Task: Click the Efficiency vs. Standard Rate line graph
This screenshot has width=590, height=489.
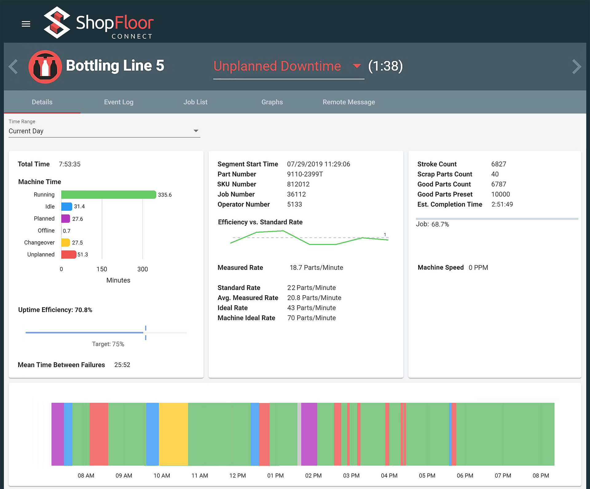Action: (x=309, y=238)
